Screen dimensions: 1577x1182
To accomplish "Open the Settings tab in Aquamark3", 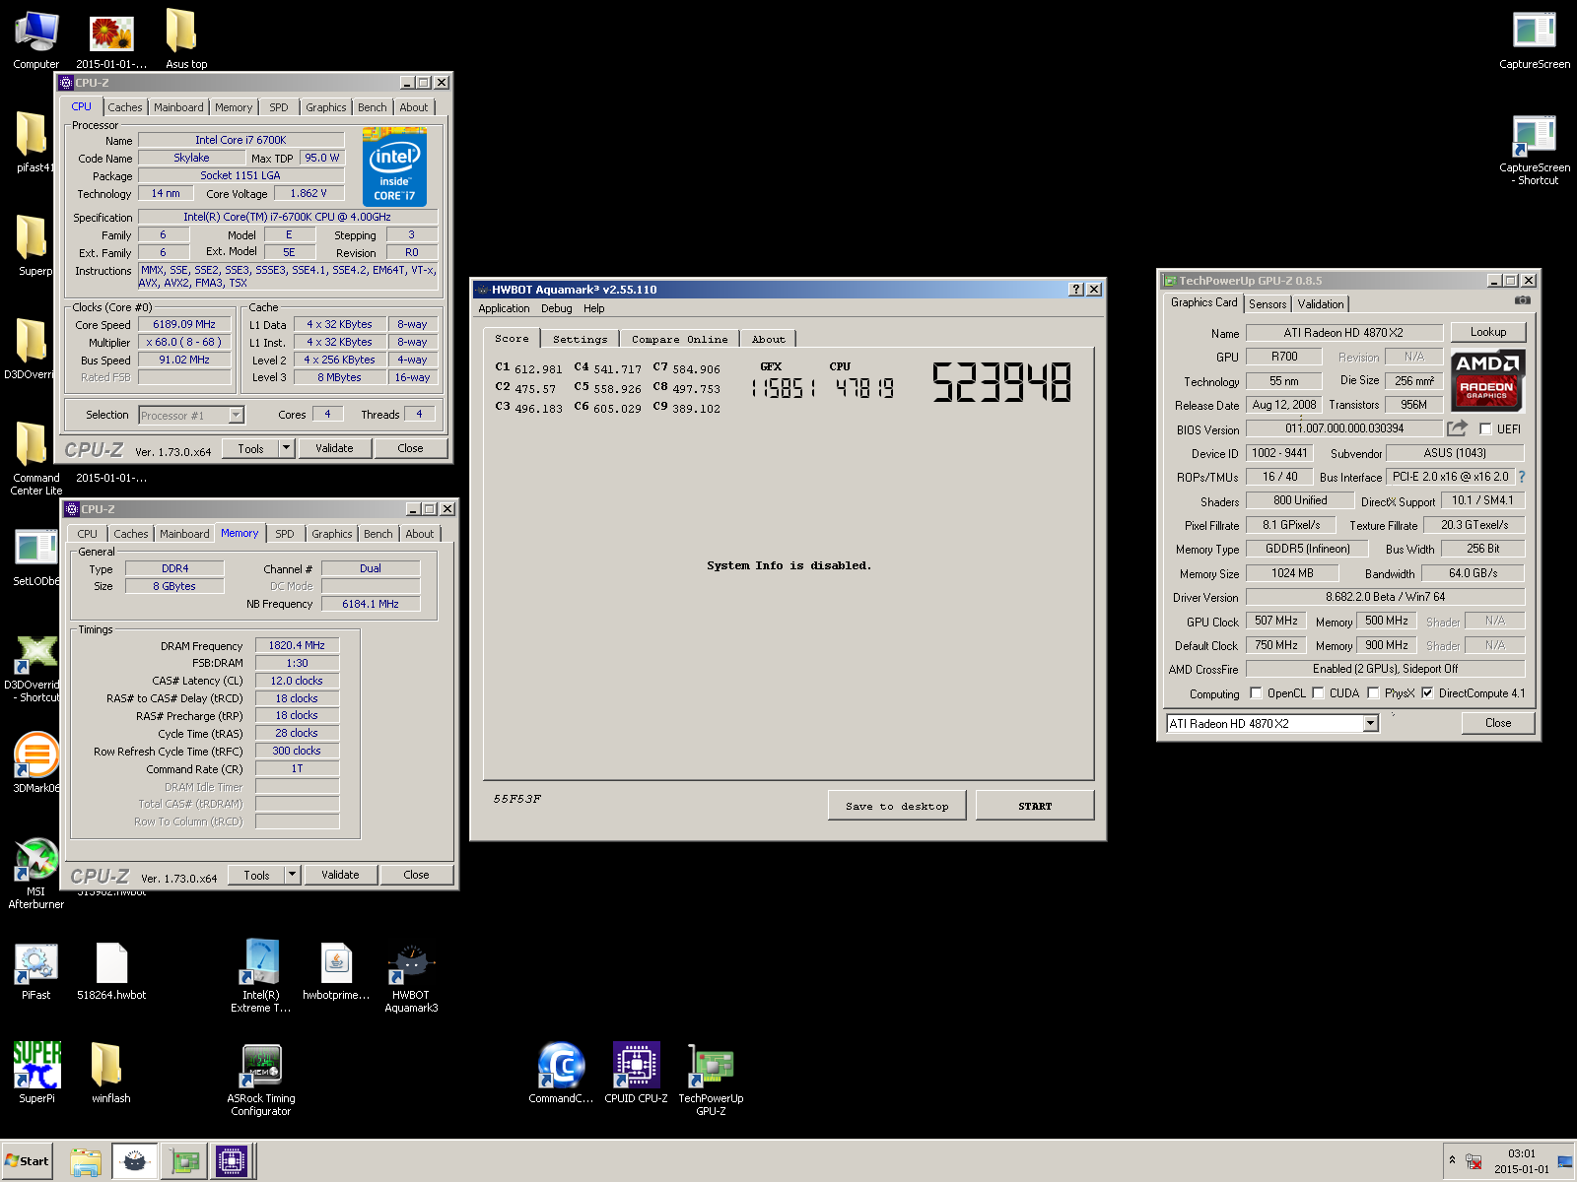I will point(580,339).
